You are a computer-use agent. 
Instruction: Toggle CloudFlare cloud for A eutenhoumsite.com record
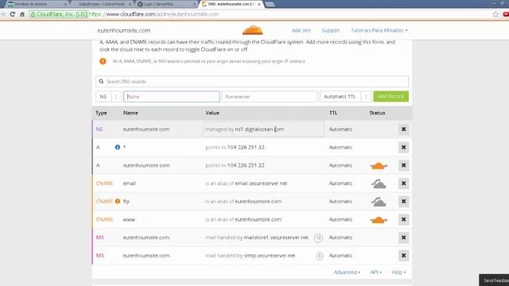[x=379, y=166]
